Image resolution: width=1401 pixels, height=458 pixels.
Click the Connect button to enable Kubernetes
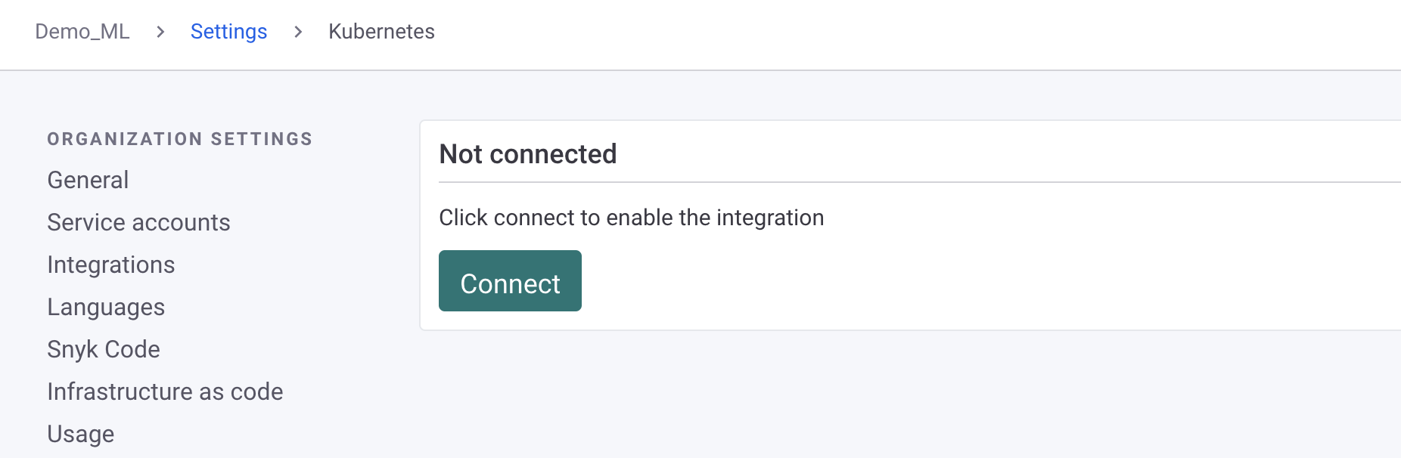click(x=509, y=281)
